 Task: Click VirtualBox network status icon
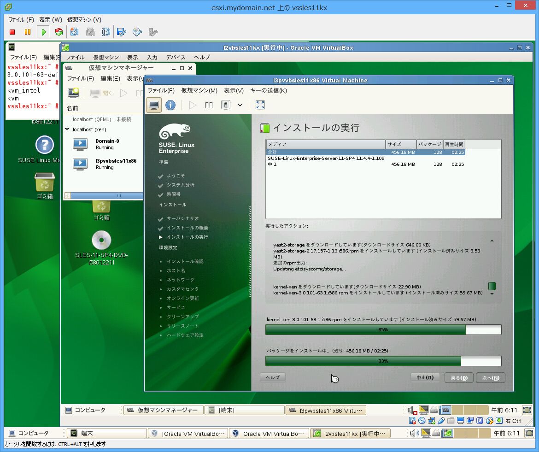coord(431,421)
